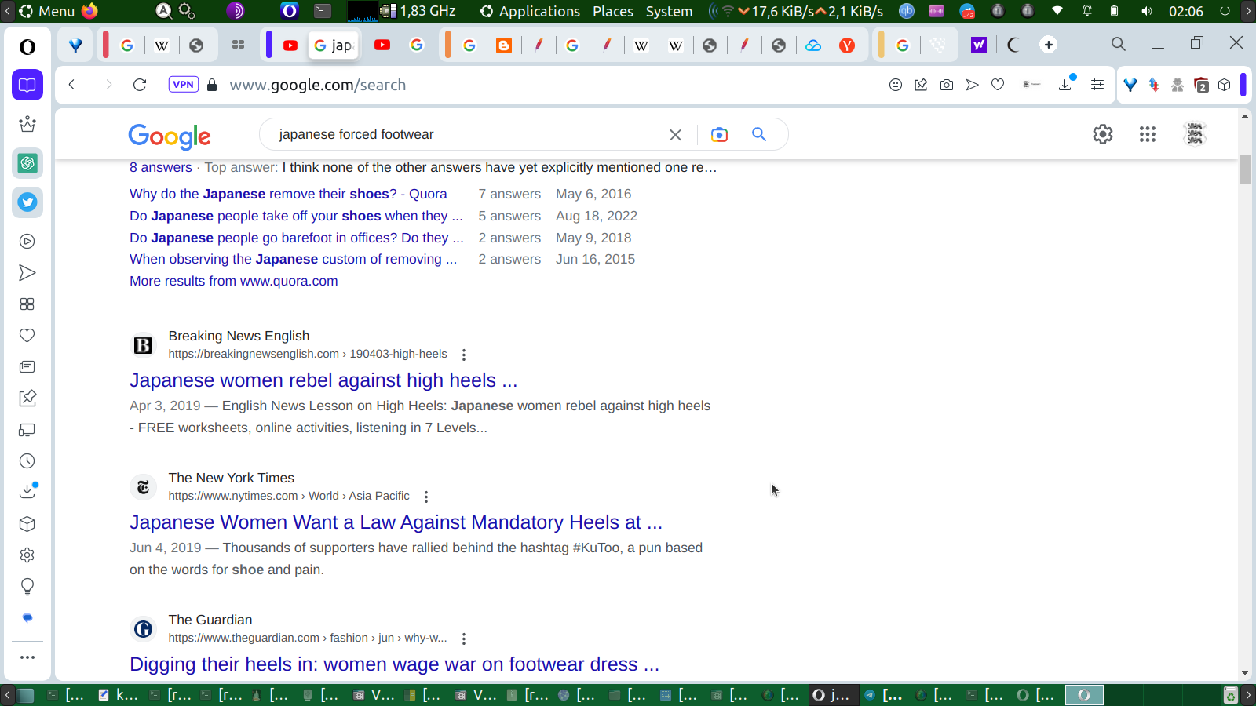Click the lightbulb icon in sidebar
The image size is (1256, 706).
27,587
